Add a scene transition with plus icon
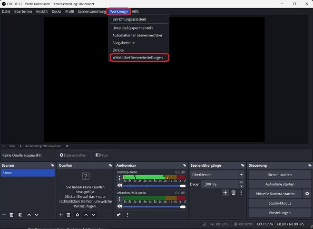 tap(225, 193)
